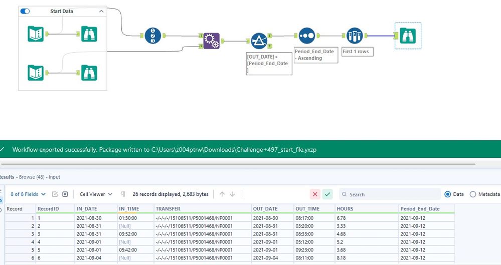Click the First 1 rows annotation
This screenshot has width=501, height=265.
(357, 52)
